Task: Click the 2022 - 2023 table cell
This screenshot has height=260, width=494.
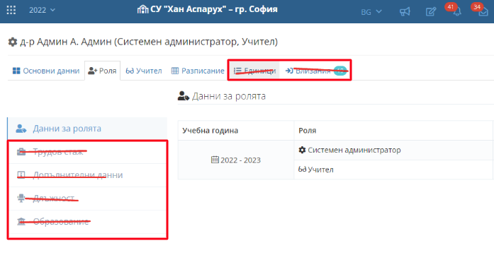Action: 236,160
